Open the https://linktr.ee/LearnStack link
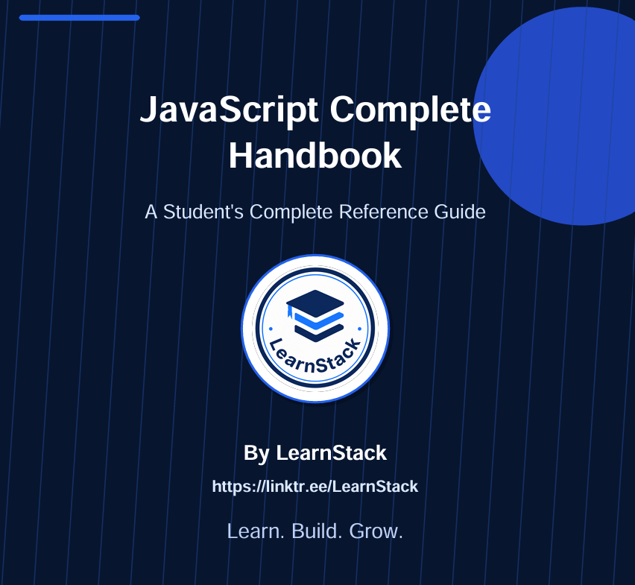The width and height of the screenshot is (635, 585). 315,487
